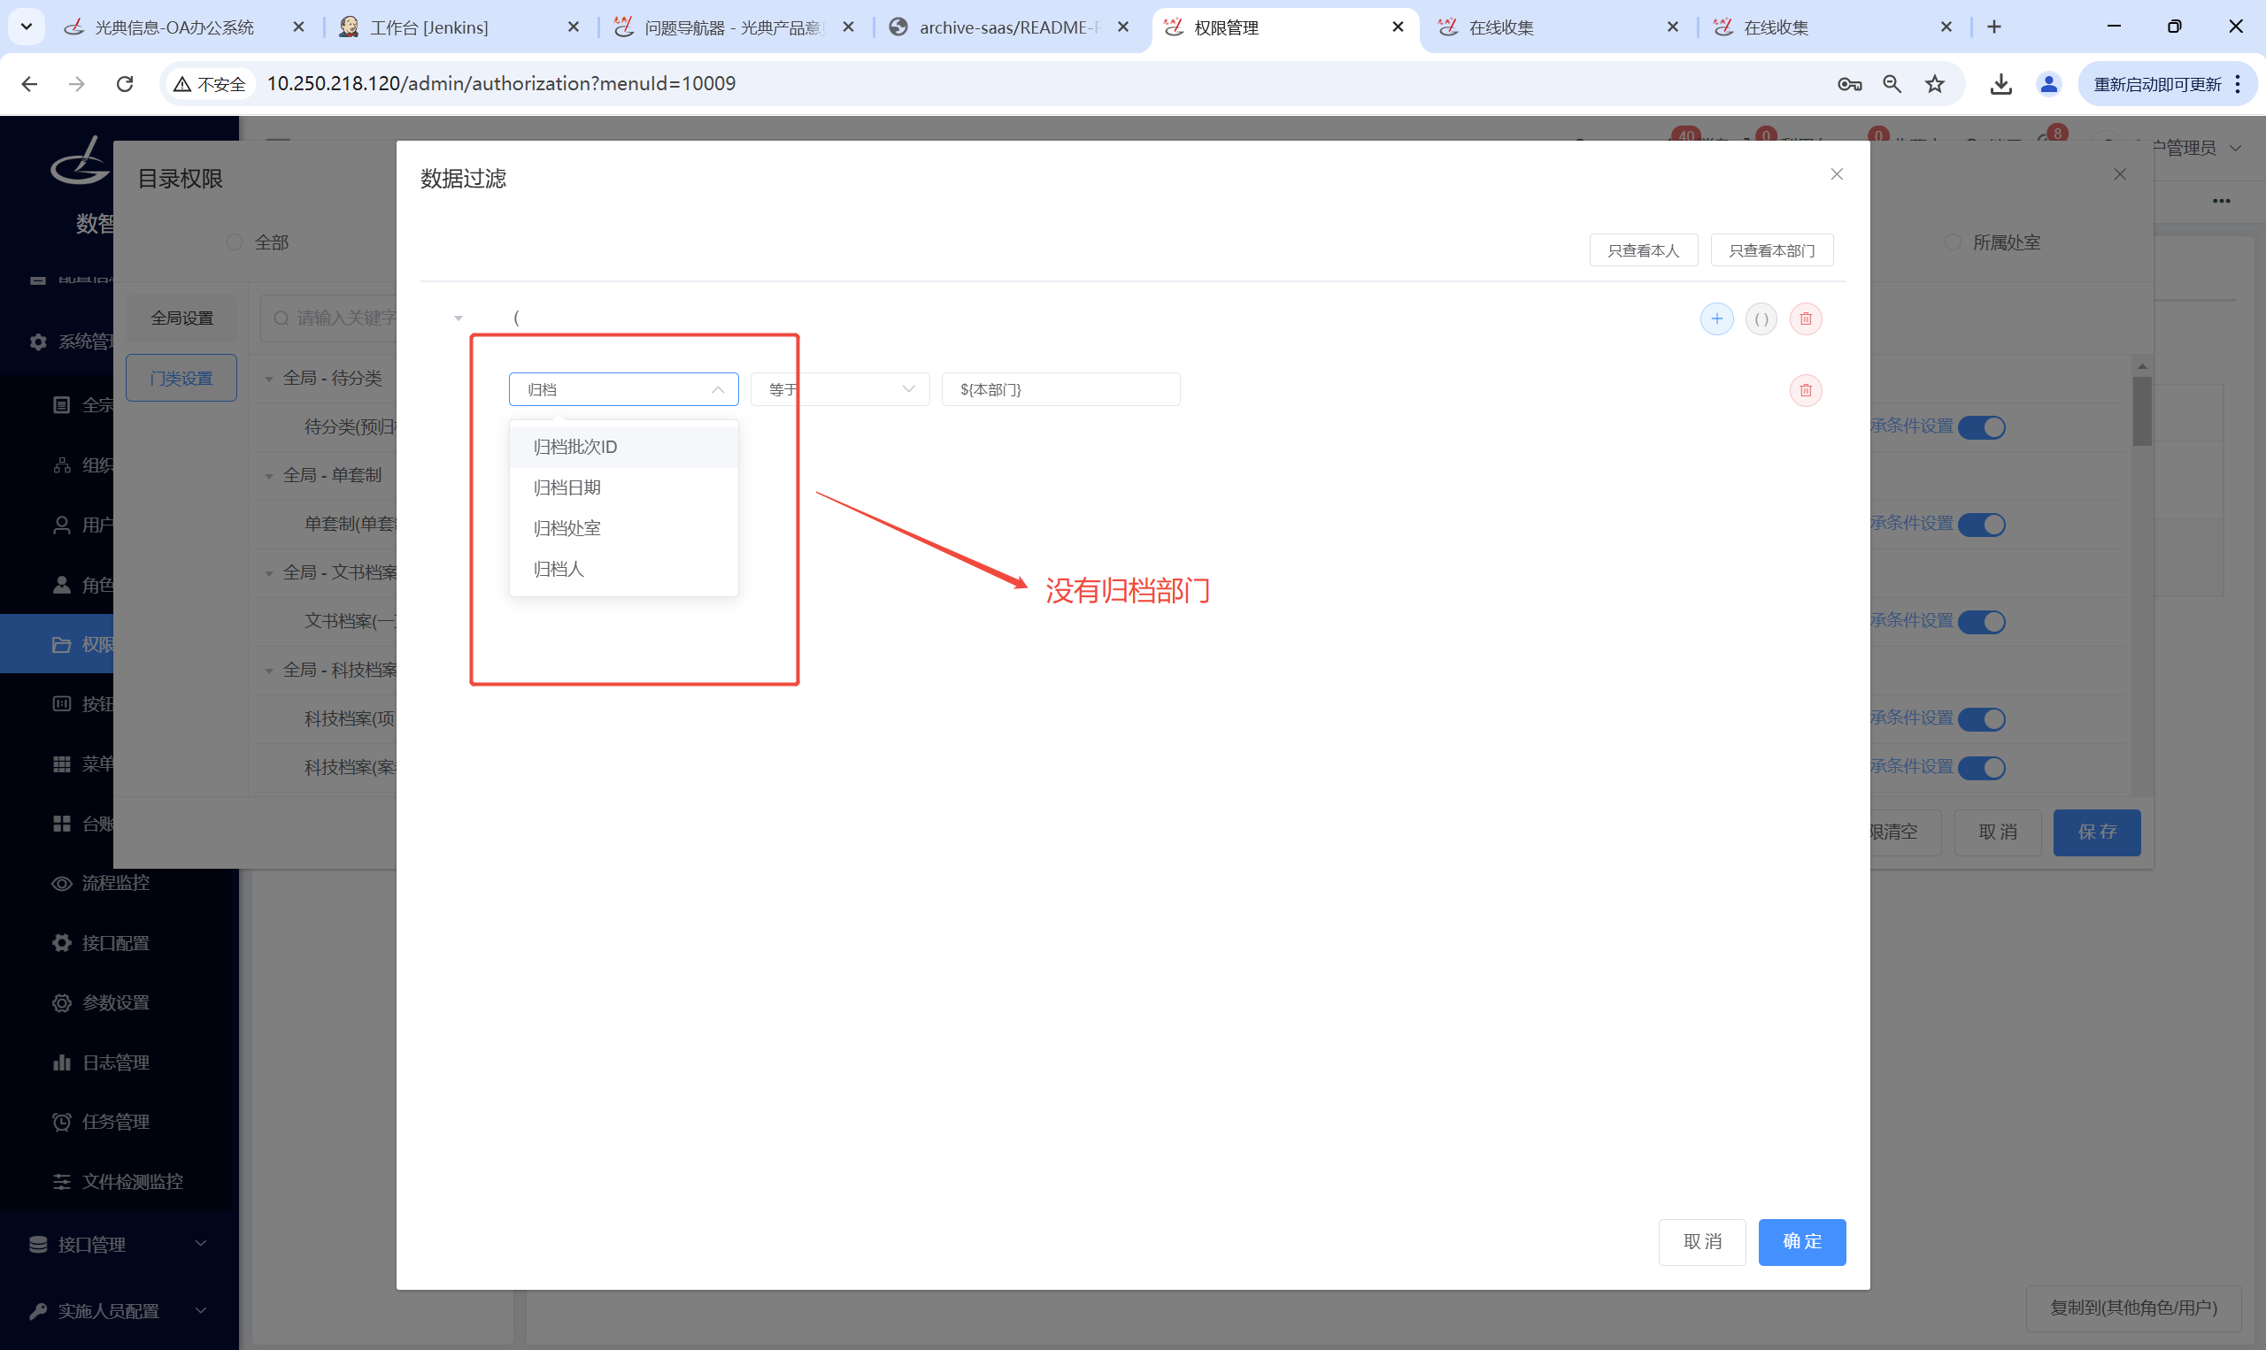2266x1350 pixels.
Task: Toggle the fourth 继承条件设置 switch
Action: [1981, 719]
